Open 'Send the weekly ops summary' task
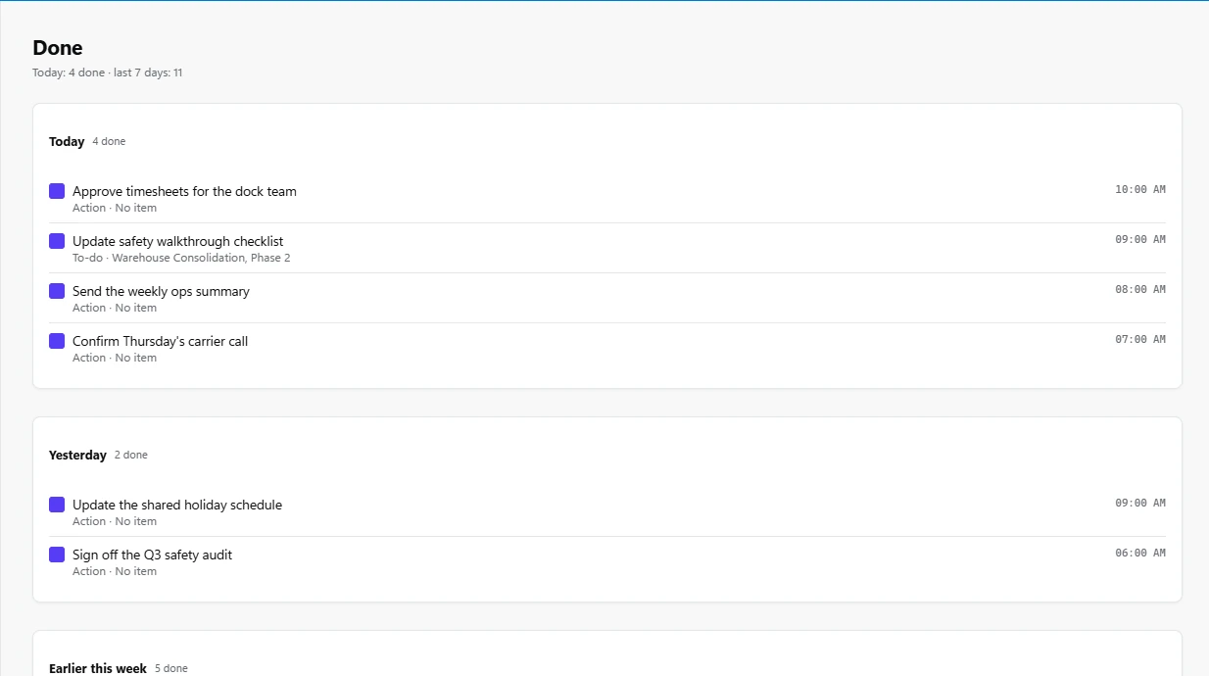The image size is (1209, 676). coord(161,291)
